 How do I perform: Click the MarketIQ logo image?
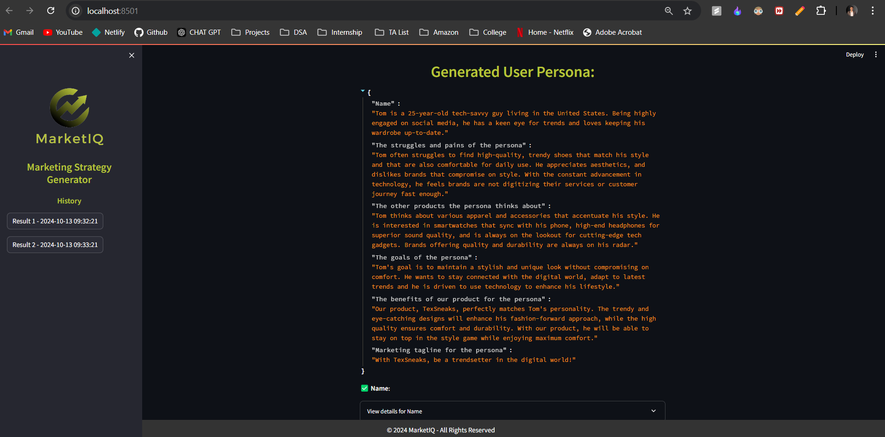[69, 116]
